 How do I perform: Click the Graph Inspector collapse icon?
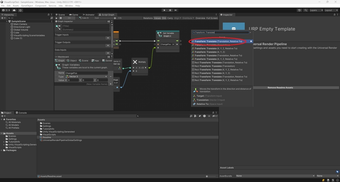(x=109, y=21)
